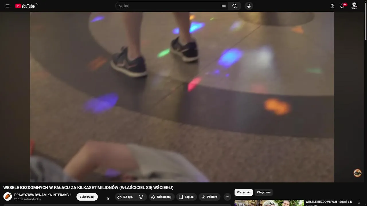Image resolution: width=367 pixels, height=206 pixels.
Task: Click the video player to pause
Action: 182,97
